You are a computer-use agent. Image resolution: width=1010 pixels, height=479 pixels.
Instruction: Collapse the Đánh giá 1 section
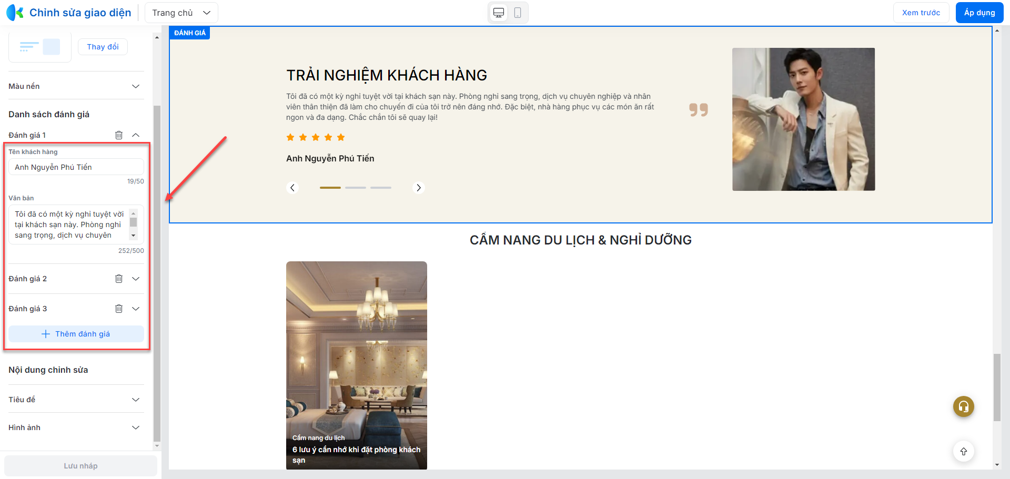(136, 135)
